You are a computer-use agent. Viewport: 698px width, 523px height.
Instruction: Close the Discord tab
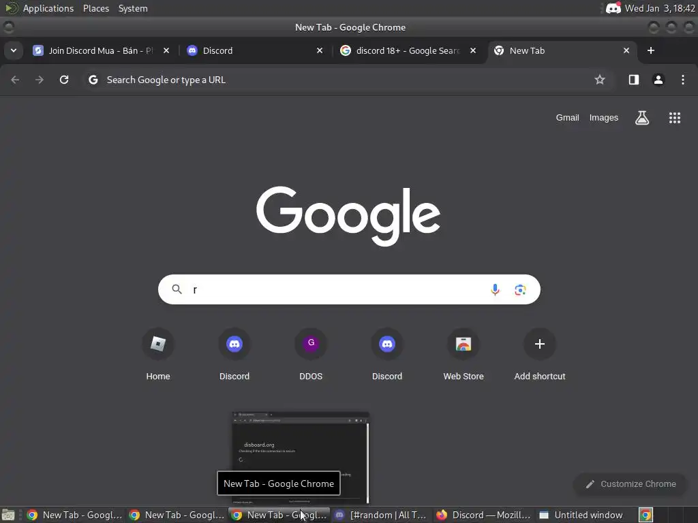click(x=320, y=50)
